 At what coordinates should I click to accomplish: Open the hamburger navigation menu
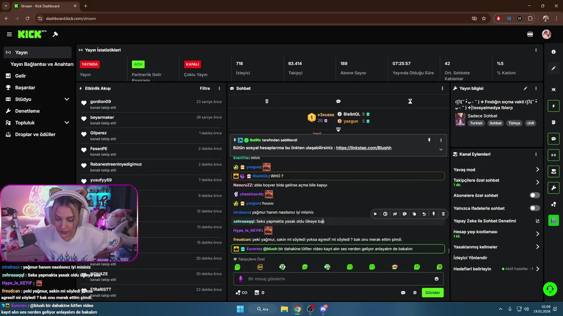[x=9, y=34]
